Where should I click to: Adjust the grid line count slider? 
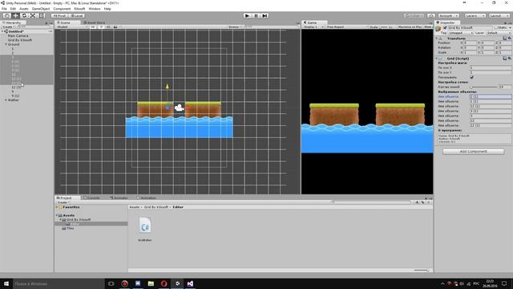tap(484, 87)
